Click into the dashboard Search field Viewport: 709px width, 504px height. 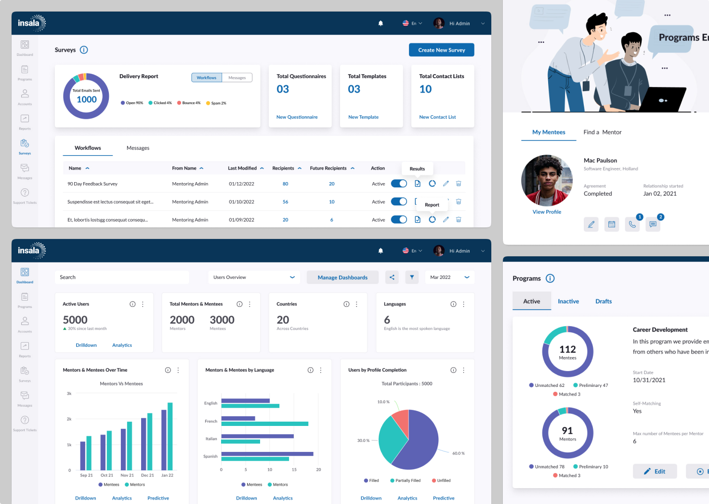[x=122, y=277]
